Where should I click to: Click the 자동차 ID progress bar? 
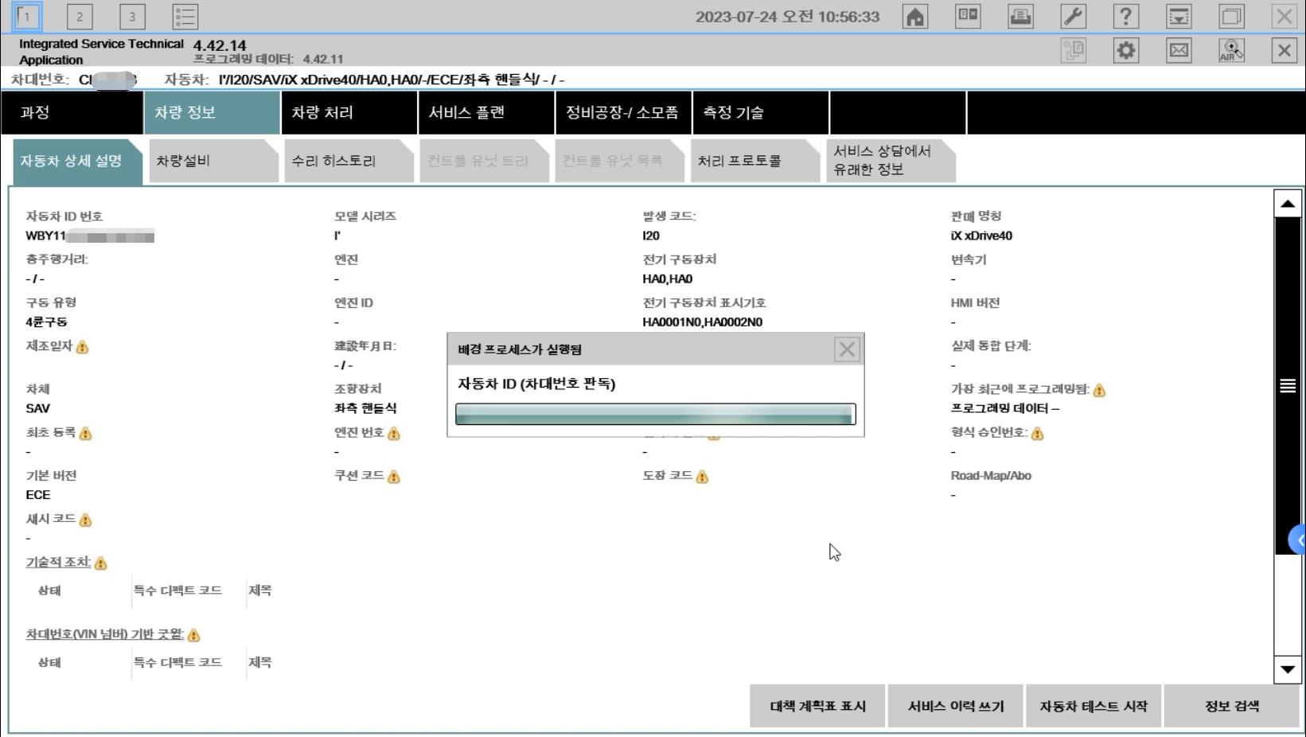coord(656,414)
